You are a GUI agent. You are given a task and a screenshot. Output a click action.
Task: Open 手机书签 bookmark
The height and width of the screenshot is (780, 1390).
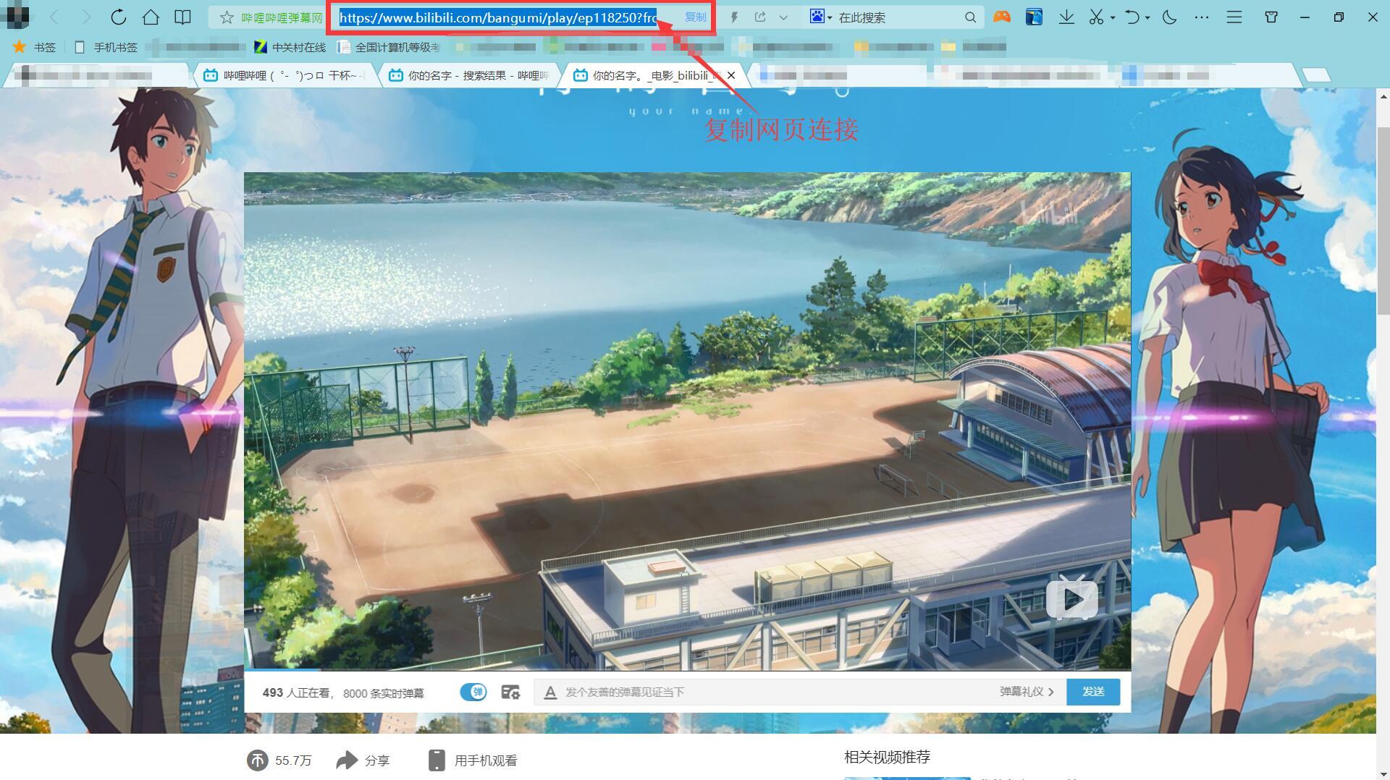tap(106, 47)
